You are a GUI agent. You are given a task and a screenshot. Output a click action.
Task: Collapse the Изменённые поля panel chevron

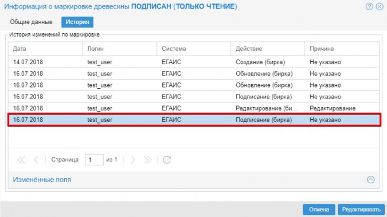(x=370, y=180)
